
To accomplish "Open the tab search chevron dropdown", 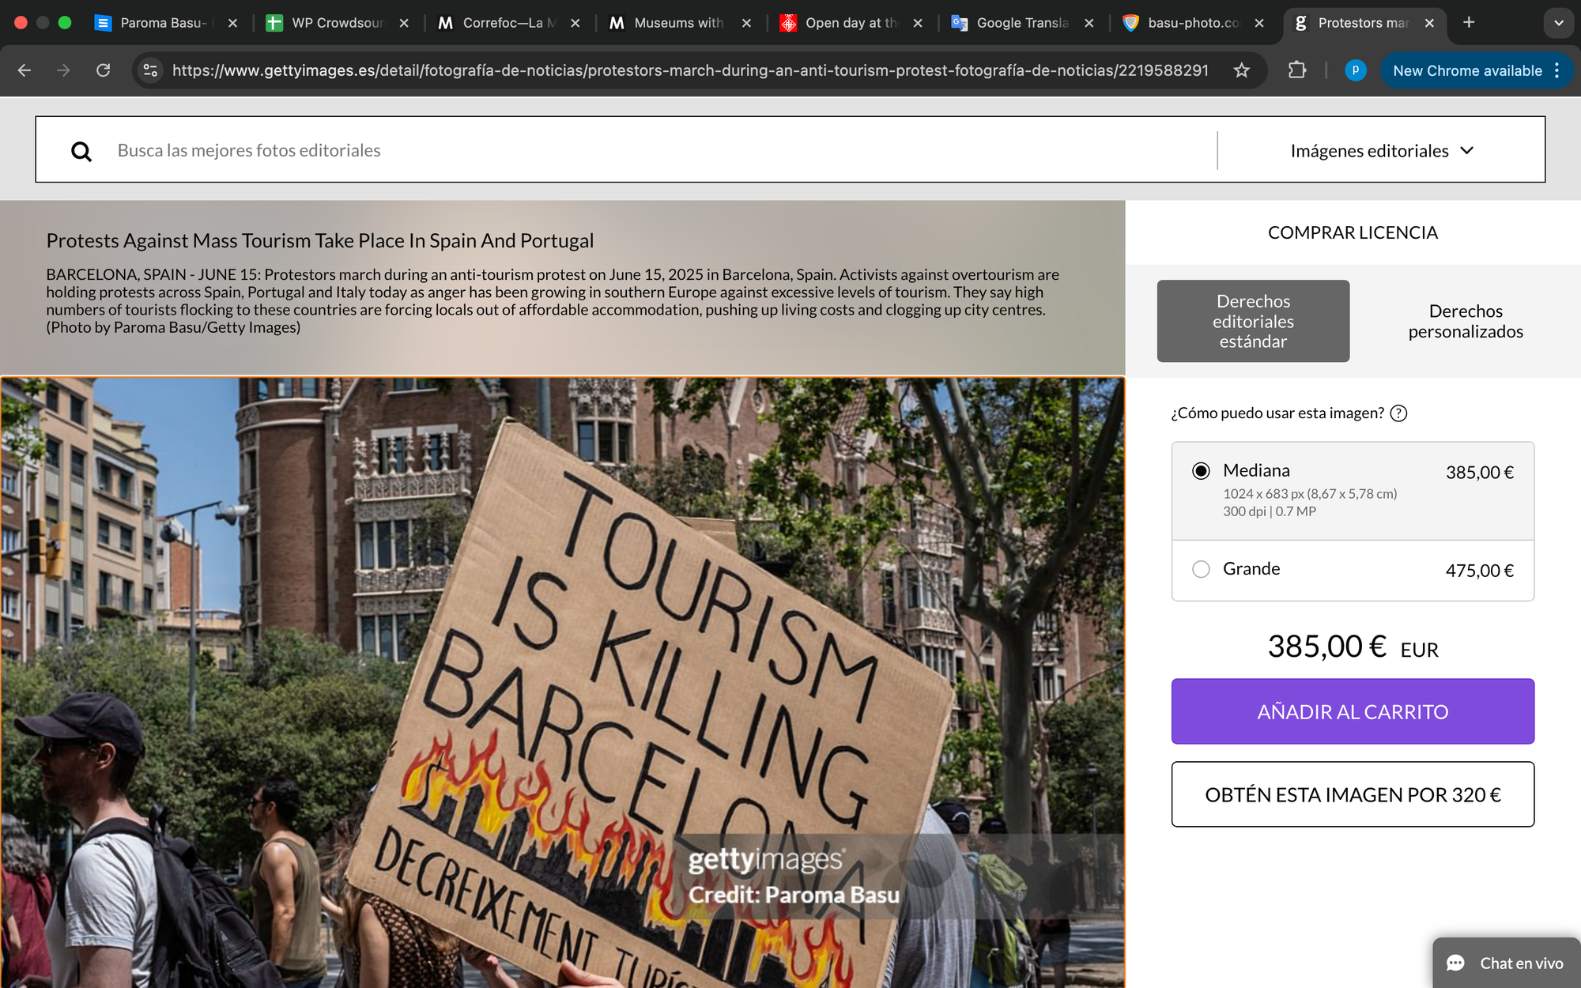I will click(x=1558, y=23).
